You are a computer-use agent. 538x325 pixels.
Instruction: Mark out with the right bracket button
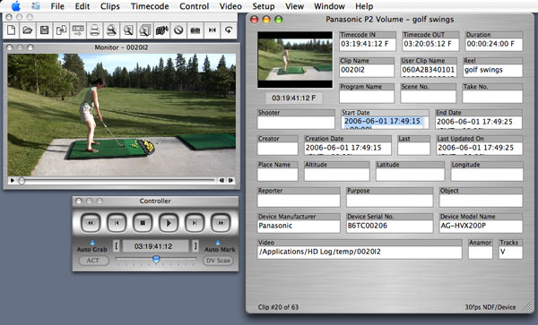pyautogui.click(x=195, y=246)
